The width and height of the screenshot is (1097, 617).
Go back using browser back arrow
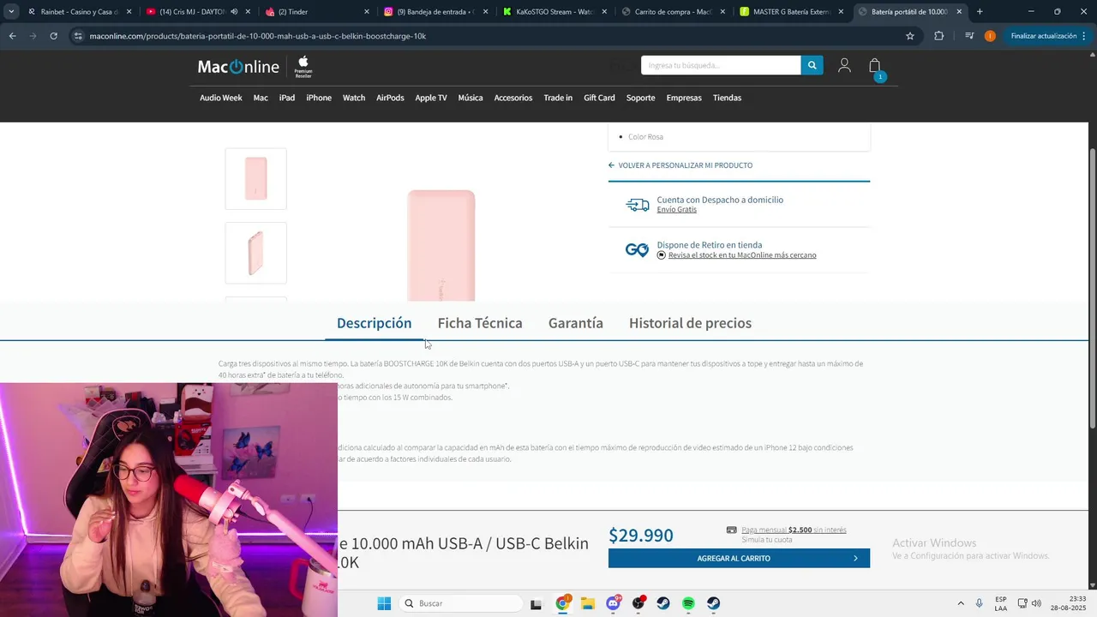pyautogui.click(x=12, y=36)
